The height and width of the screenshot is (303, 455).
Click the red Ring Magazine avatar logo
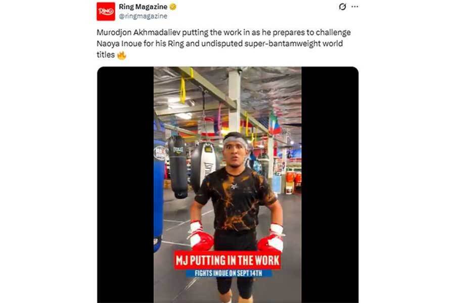click(x=106, y=11)
